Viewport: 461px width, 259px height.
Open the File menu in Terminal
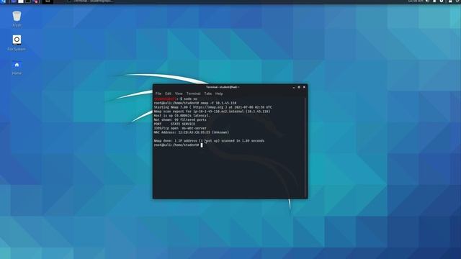(x=158, y=94)
